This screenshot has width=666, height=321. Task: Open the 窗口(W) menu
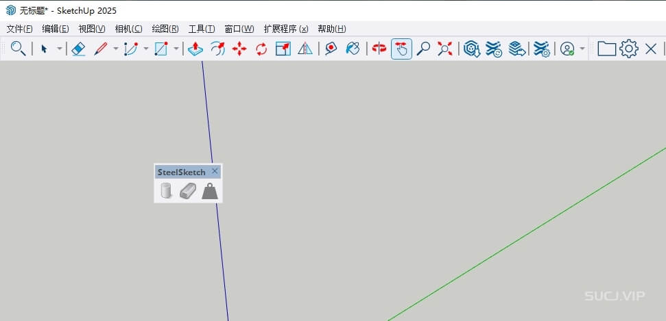click(x=239, y=29)
